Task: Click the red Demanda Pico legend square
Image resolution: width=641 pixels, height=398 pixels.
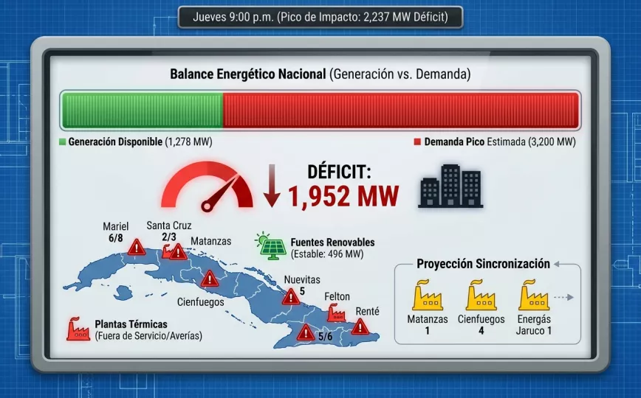Action: (417, 142)
